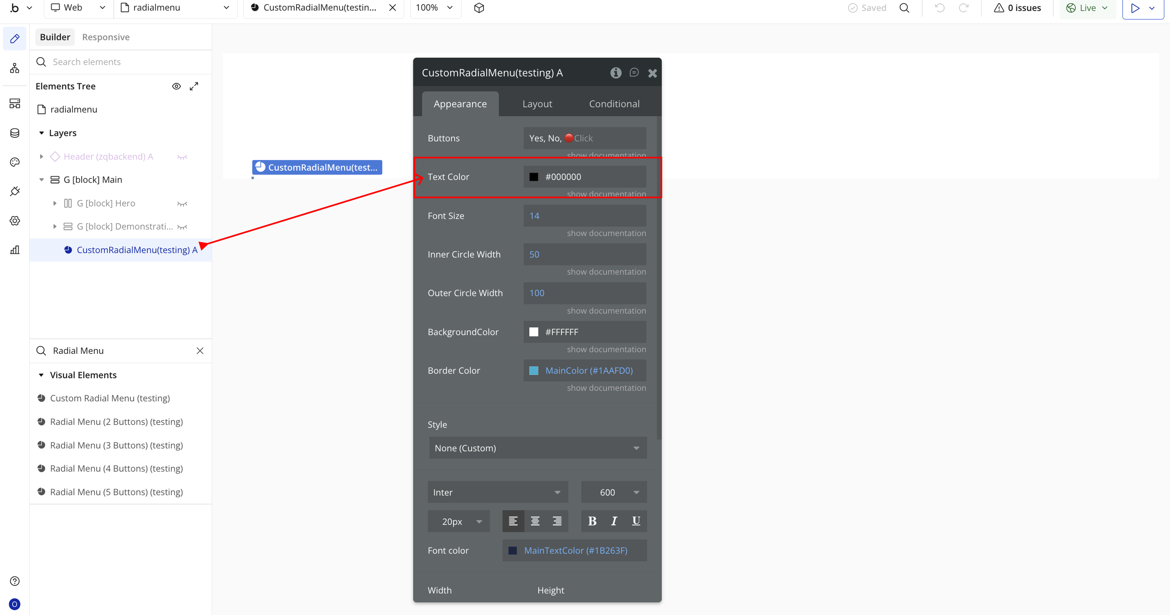Open the Inter font family dropdown
1170x615 pixels.
point(497,492)
